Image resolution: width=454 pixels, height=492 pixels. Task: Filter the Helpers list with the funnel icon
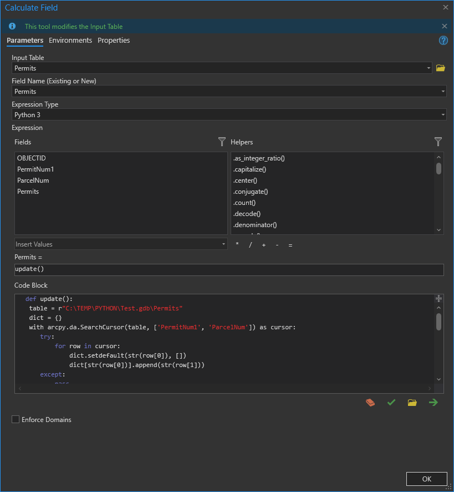(438, 142)
